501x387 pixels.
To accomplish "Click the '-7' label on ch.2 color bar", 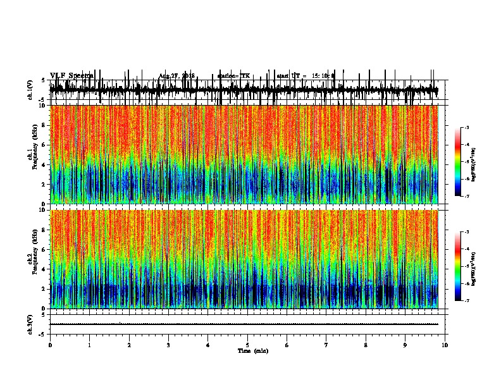I will click(x=467, y=300).
